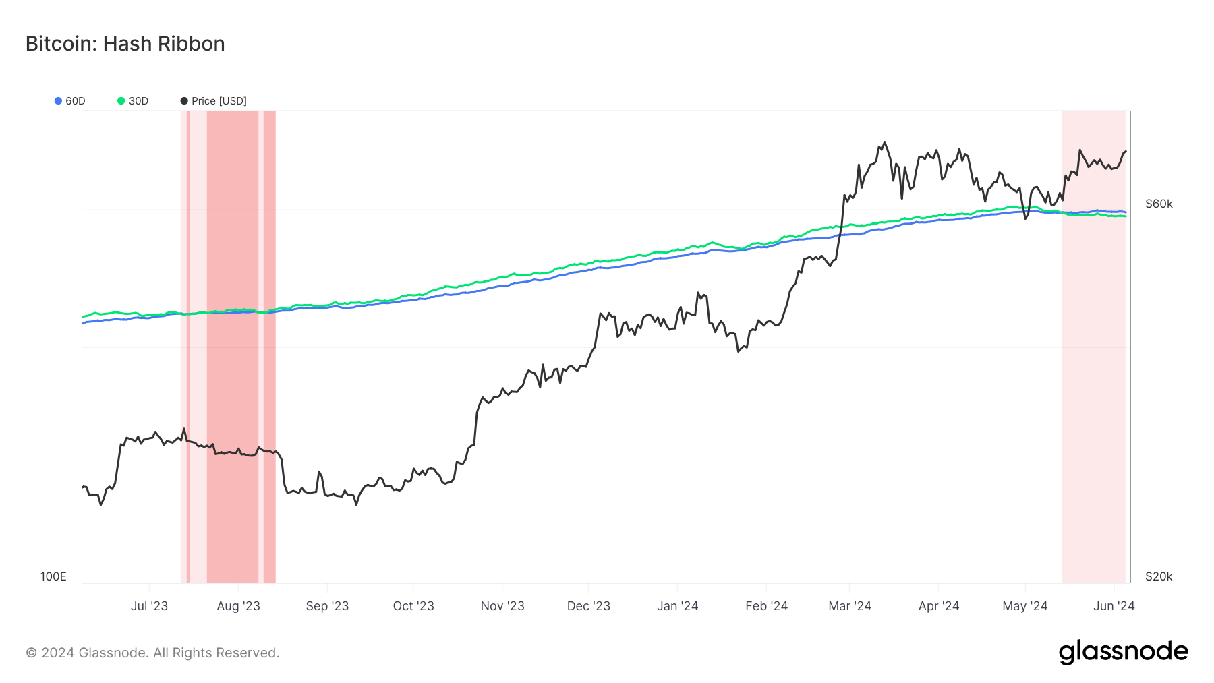The width and height of the screenshot is (1214, 683).
Task: Toggle the 60D series label
Action: 76,101
